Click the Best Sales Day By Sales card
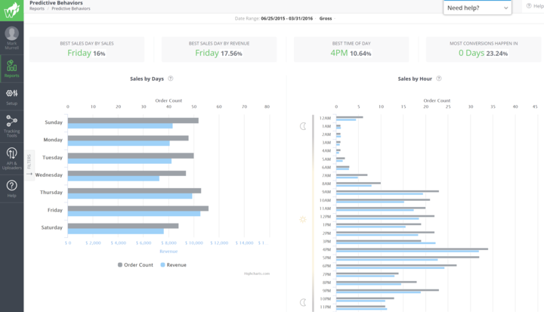The height and width of the screenshot is (312, 544). click(x=87, y=49)
